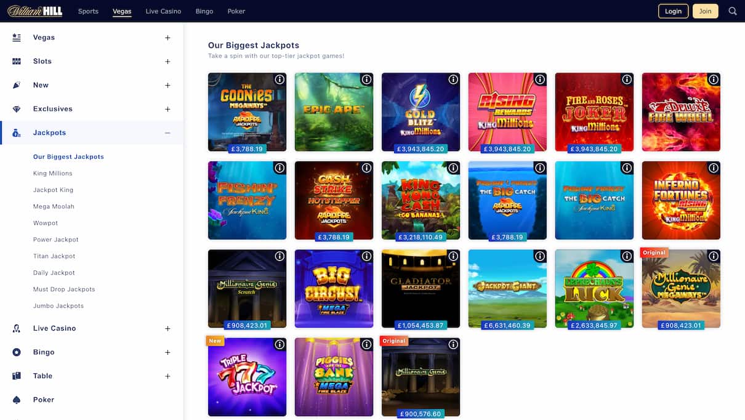Click the £6,631,460.39 jackpot value
Screen dimensions: 745x420
click(507, 325)
